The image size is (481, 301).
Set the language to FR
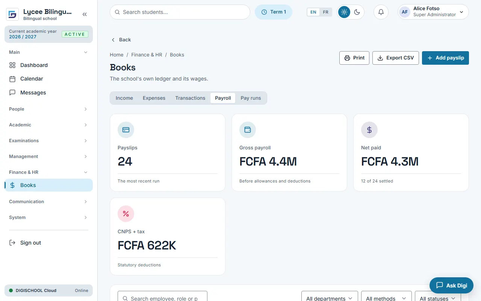coord(325,12)
